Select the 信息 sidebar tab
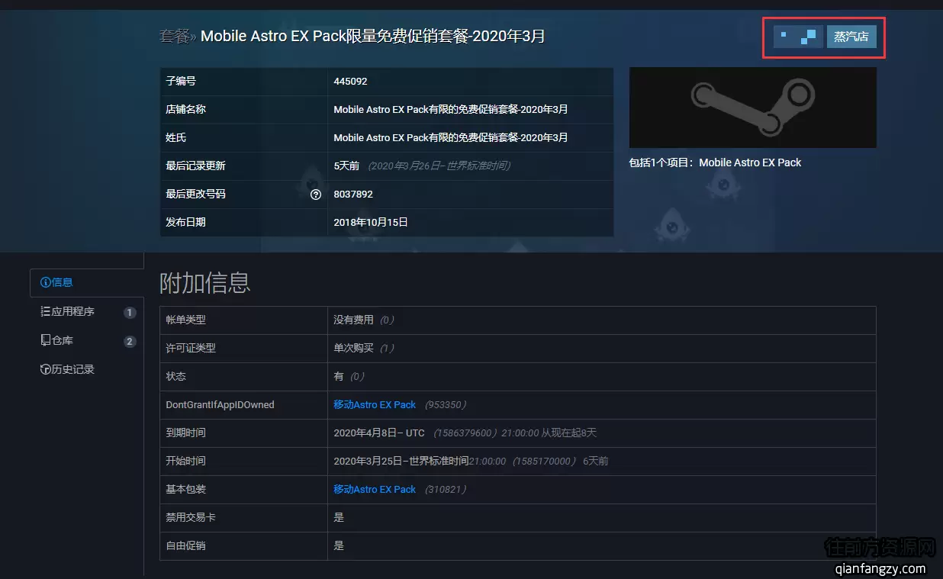 pyautogui.click(x=87, y=282)
